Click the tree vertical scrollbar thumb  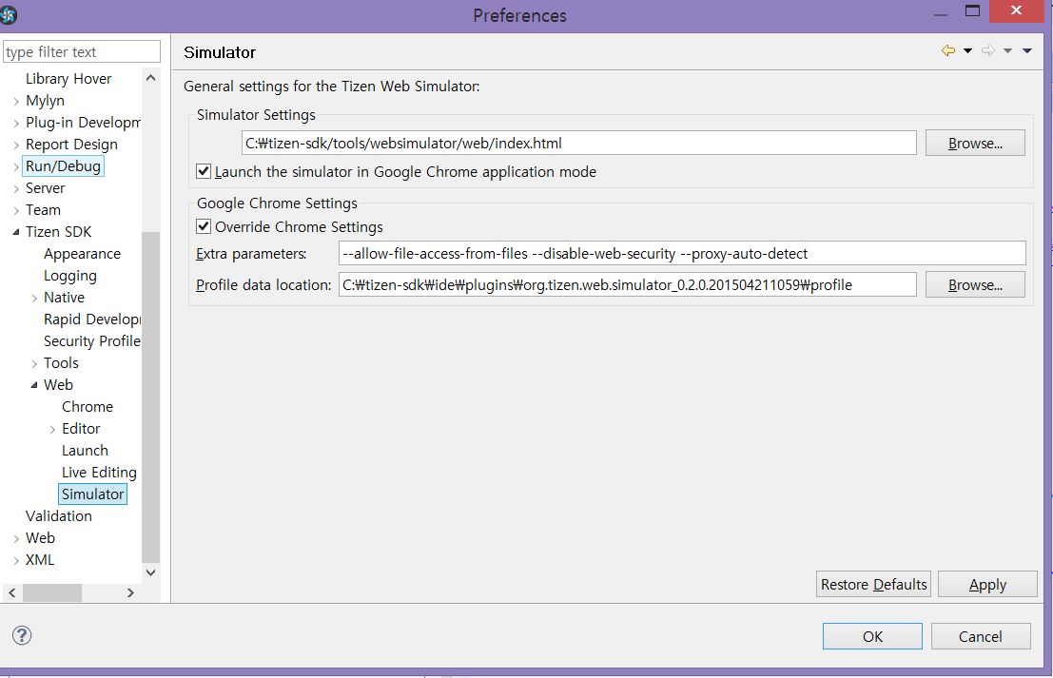pos(151,397)
